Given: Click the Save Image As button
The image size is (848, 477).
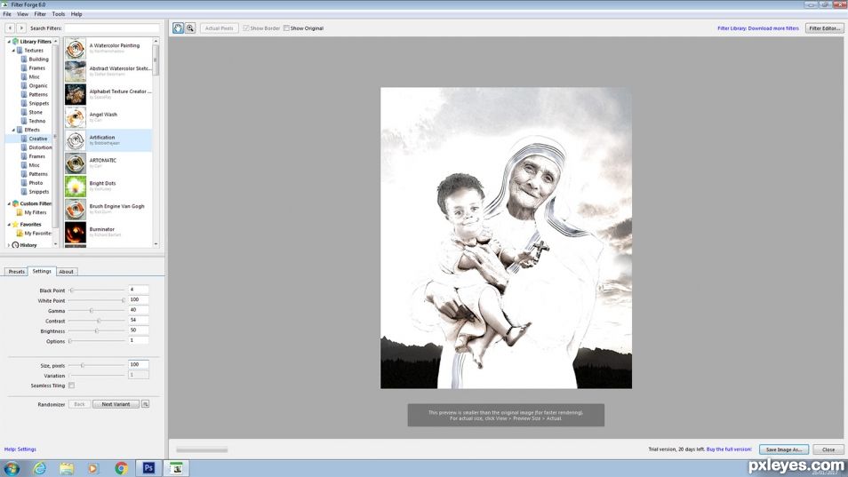Looking at the screenshot, I should pos(784,449).
